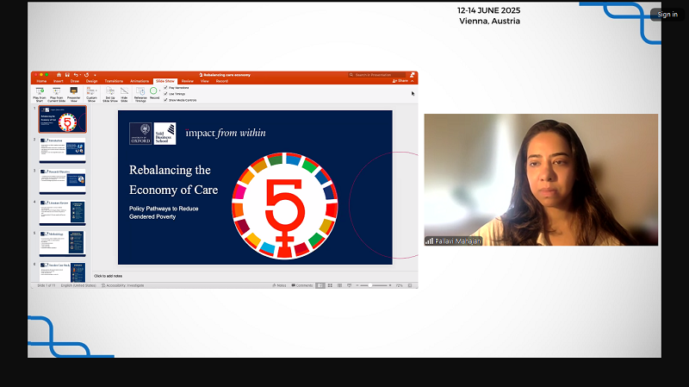The width and height of the screenshot is (689, 387).
Task: Toggle Show Media Controls checkbox
Action: pos(165,99)
